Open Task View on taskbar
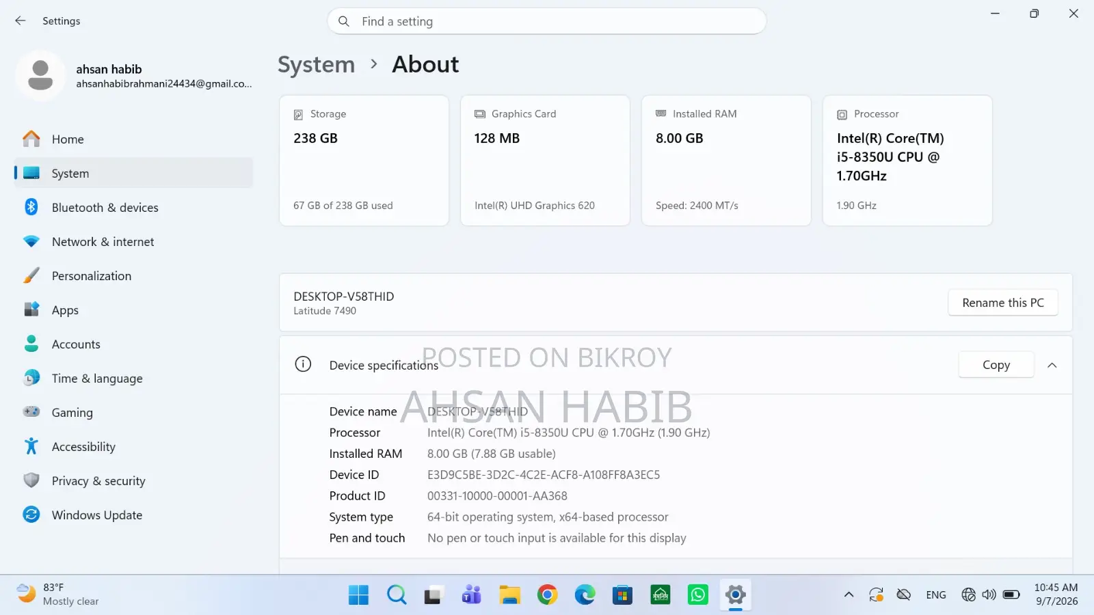 point(433,595)
